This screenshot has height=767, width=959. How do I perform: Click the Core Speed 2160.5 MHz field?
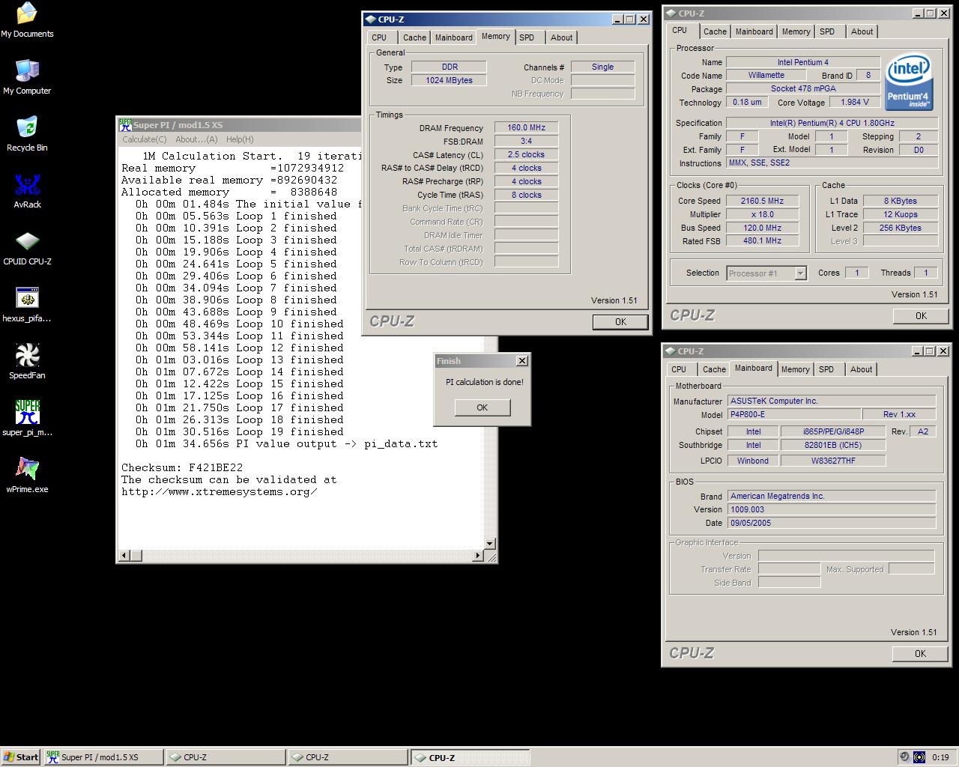pos(763,201)
